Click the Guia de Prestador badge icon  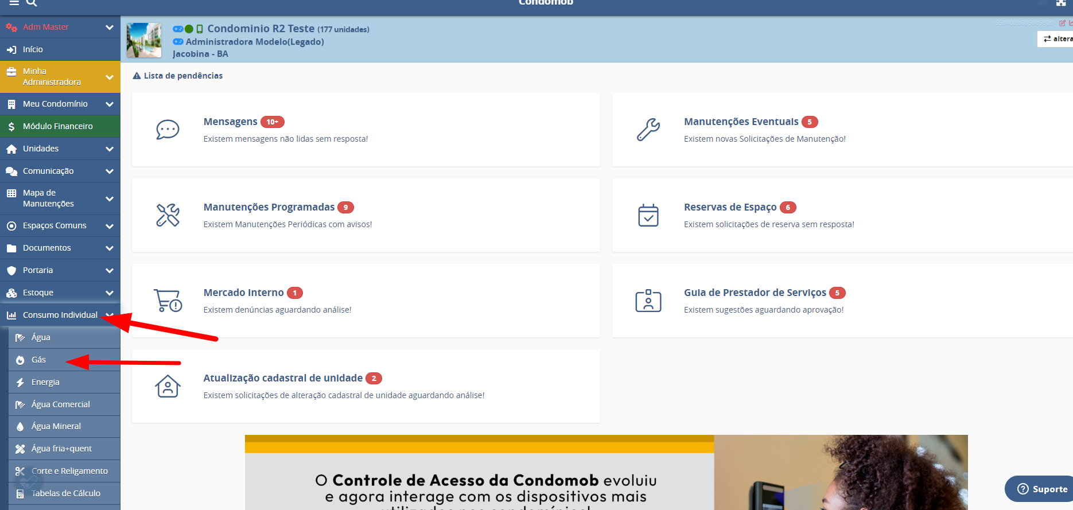tap(648, 301)
